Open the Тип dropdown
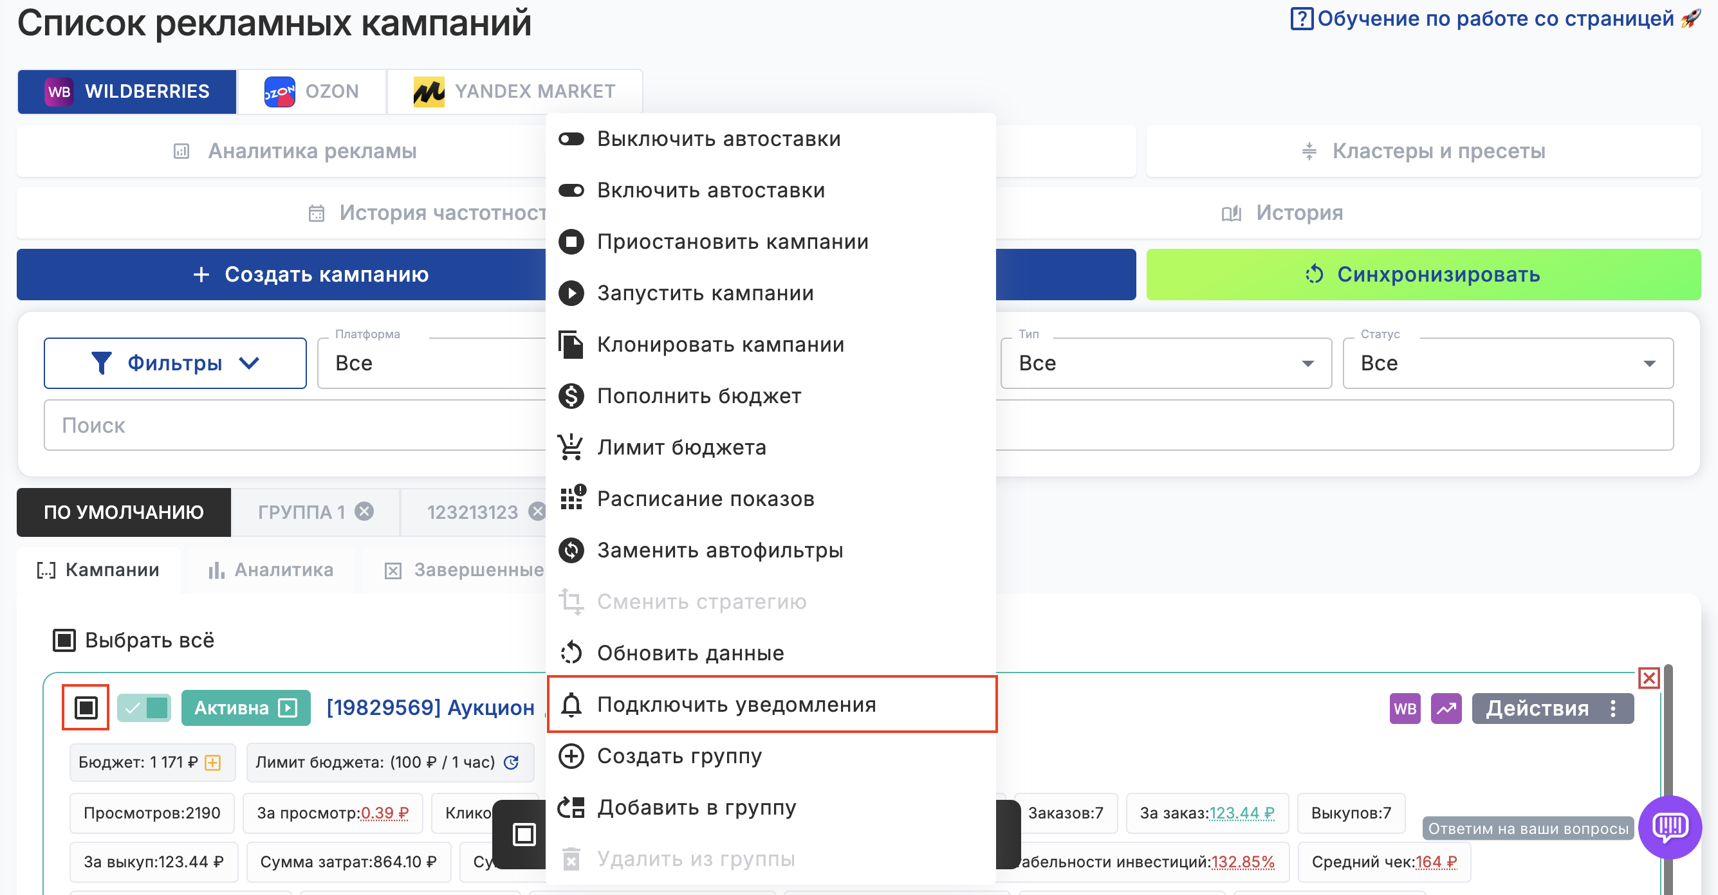1718x895 pixels. coord(1165,363)
